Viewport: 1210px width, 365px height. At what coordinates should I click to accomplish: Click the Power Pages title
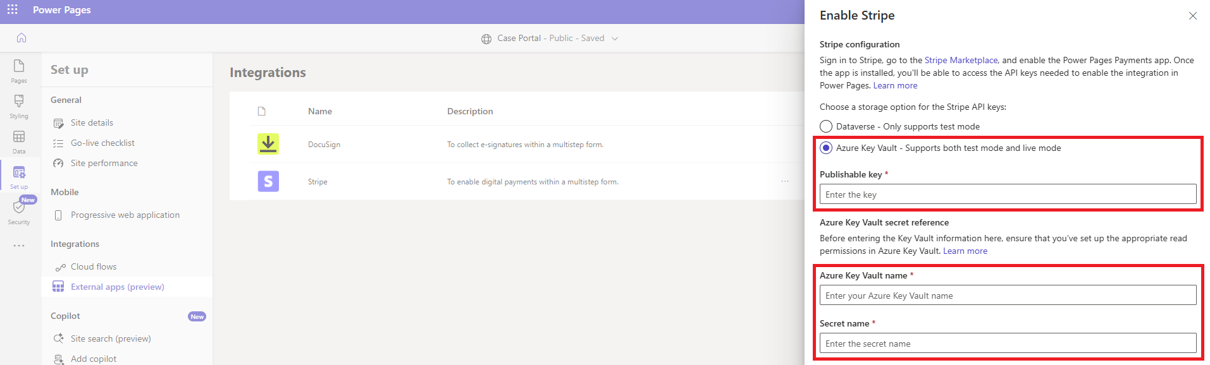point(62,10)
